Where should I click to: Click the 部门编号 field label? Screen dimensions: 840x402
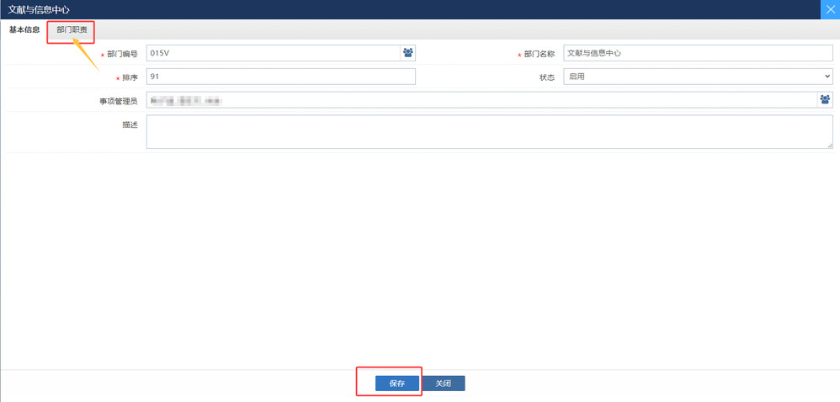pos(122,54)
